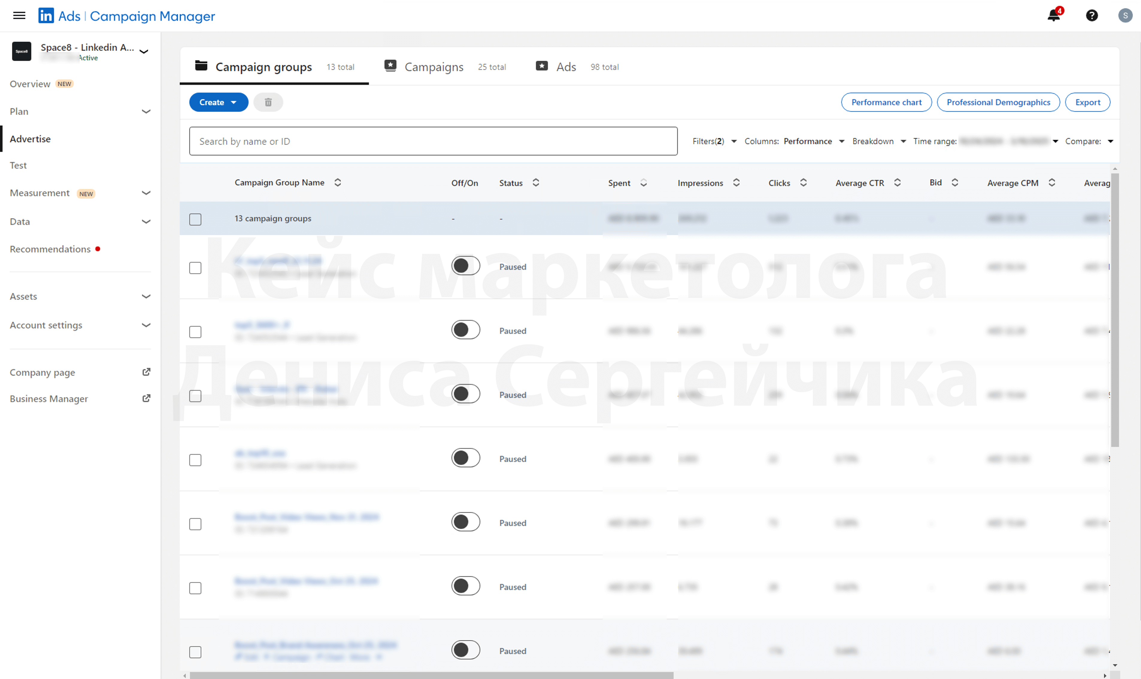Viewport: 1141px width, 679px height.
Task: Sort the Clicks column
Action: tap(803, 183)
